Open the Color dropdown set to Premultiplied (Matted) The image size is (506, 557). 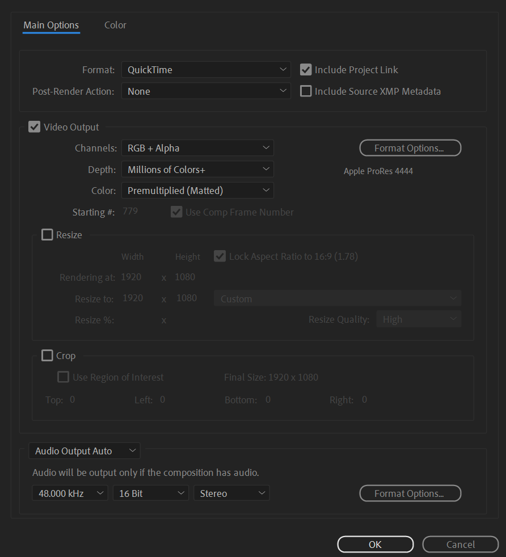tap(197, 190)
